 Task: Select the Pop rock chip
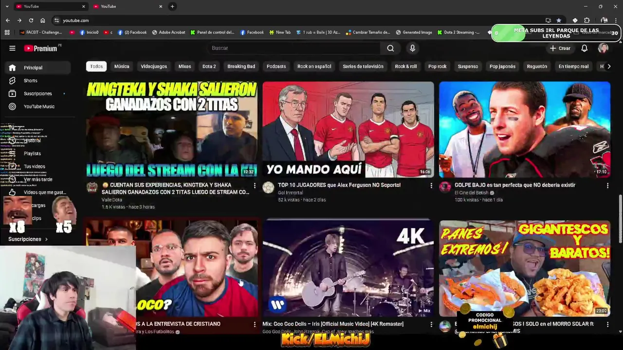click(x=437, y=67)
